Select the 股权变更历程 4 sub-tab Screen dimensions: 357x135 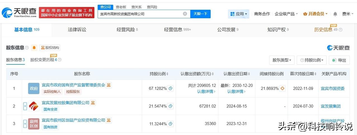[x=44, y=60]
